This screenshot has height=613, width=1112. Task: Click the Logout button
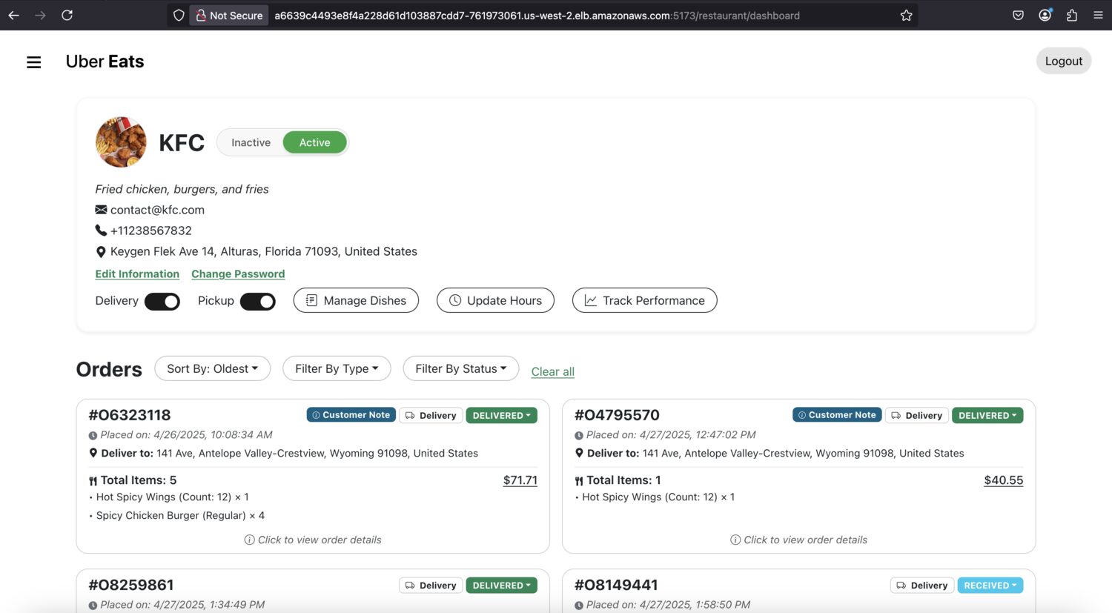[1064, 62]
